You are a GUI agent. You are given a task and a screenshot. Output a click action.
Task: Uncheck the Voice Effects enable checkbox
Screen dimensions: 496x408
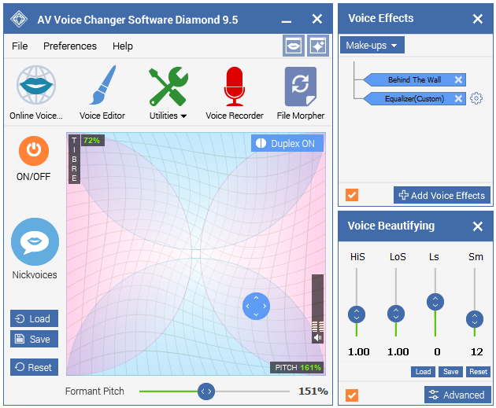pos(352,195)
